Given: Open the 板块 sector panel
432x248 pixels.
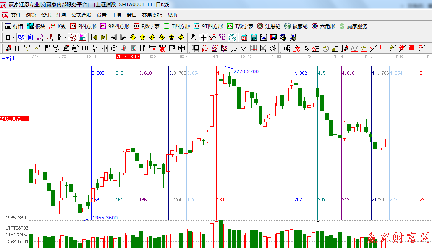Looking at the screenshot, I should [x=36, y=26].
